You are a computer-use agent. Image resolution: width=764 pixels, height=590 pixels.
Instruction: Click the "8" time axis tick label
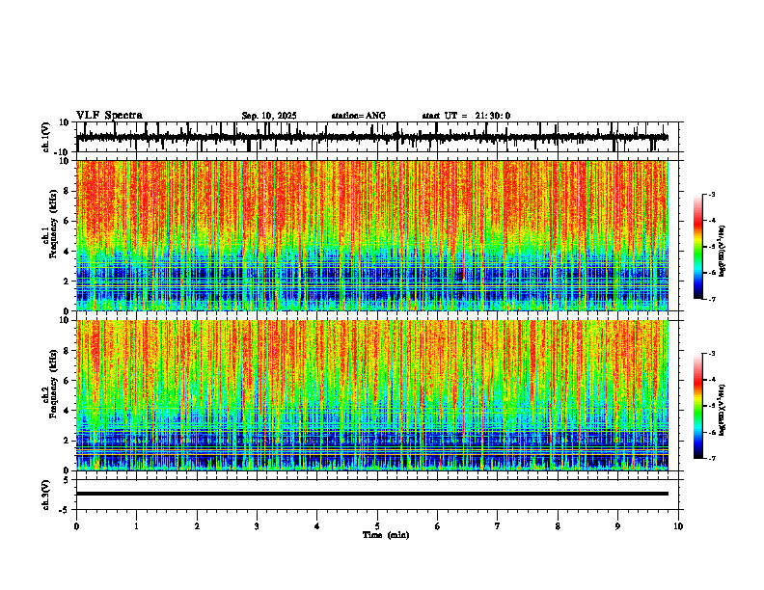(558, 526)
